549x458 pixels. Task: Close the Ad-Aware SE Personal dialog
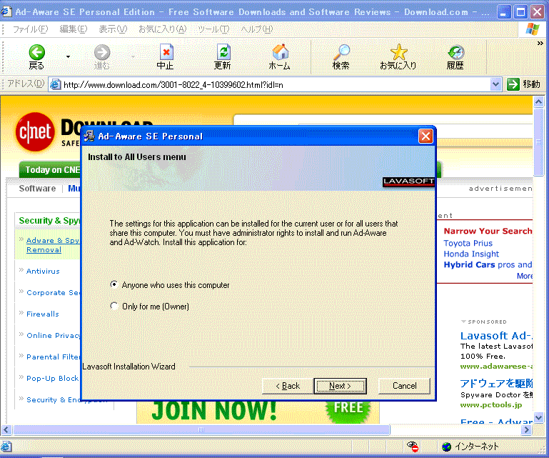(x=425, y=136)
